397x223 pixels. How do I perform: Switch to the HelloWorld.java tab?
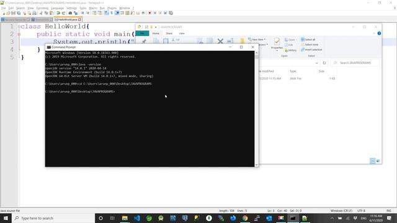click(67, 19)
